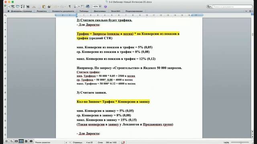The width and height of the screenshot is (257, 144).
Task: Open the search magnifier options dropdown
Action: (x=209, y=6)
